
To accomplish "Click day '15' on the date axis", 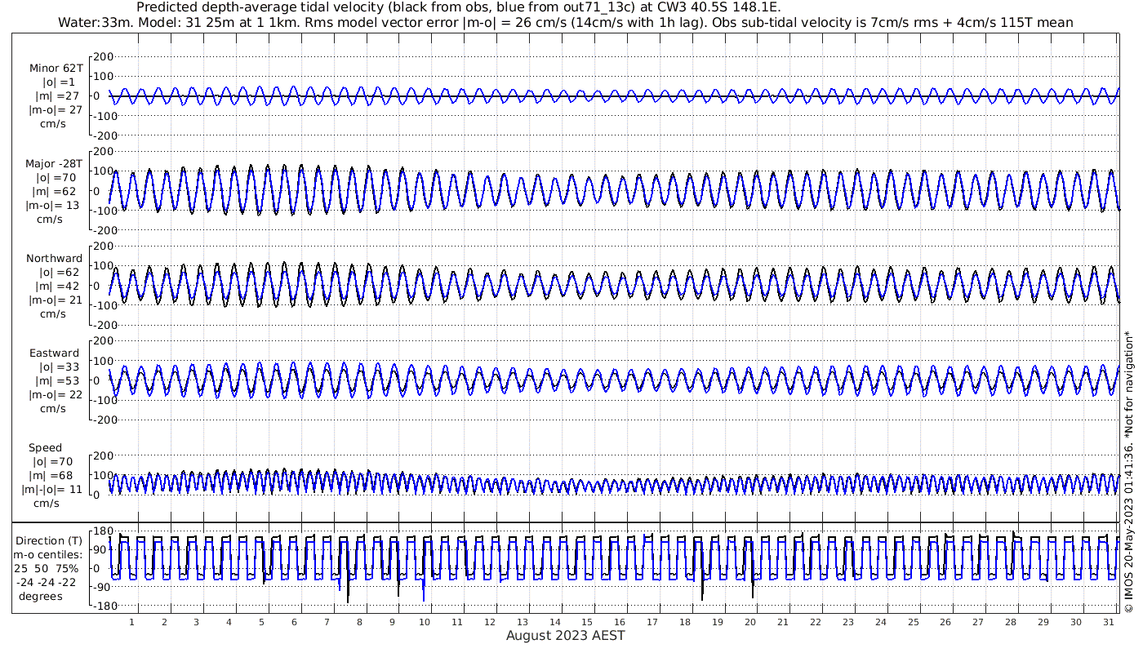I will click(x=588, y=622).
